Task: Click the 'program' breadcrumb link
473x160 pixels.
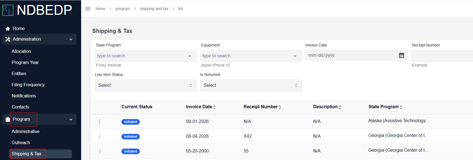Action: 123,9
